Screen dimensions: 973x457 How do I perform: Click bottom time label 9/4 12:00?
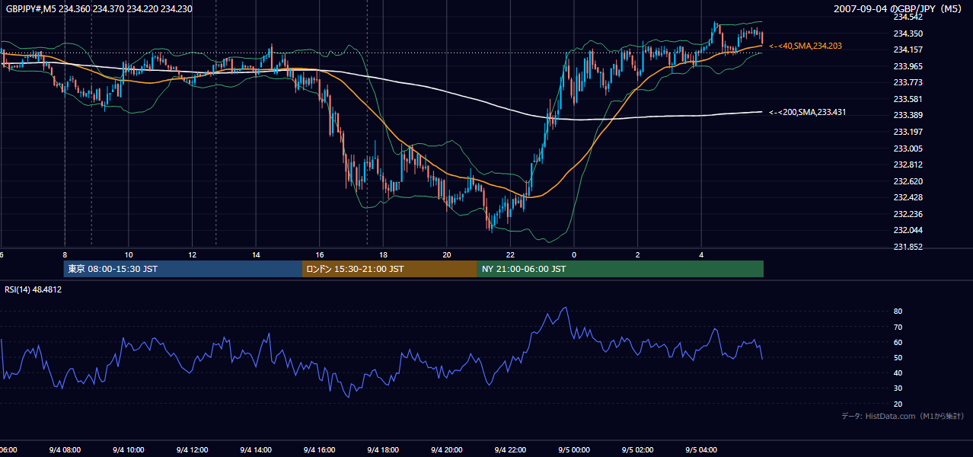(192, 450)
